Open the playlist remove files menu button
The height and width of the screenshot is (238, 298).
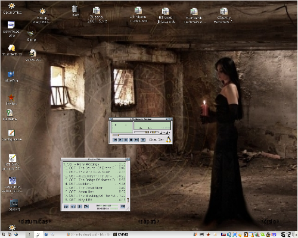tap(73, 206)
